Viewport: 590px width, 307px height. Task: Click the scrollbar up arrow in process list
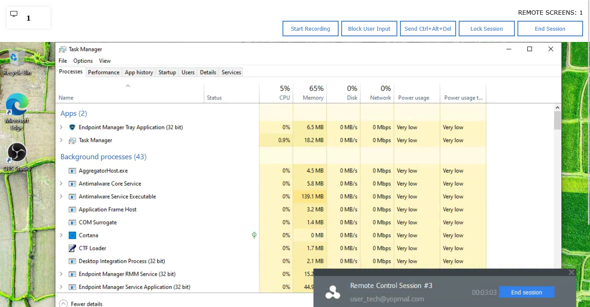pyautogui.click(x=558, y=107)
